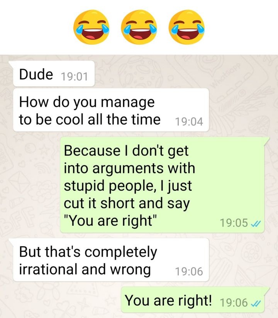Click the 19:01 timestamp
Screen dimensions: 278x318
click(74, 77)
